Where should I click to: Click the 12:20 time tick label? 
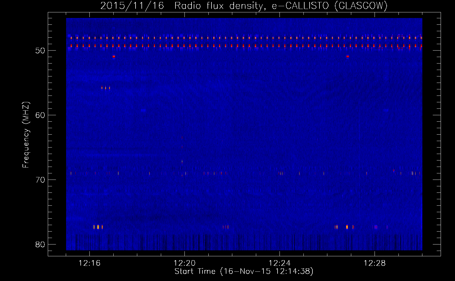[184, 263]
